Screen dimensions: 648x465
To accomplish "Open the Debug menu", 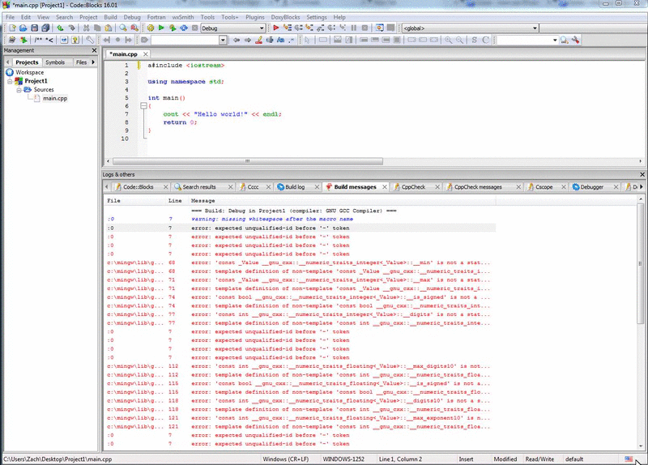I will click(132, 17).
